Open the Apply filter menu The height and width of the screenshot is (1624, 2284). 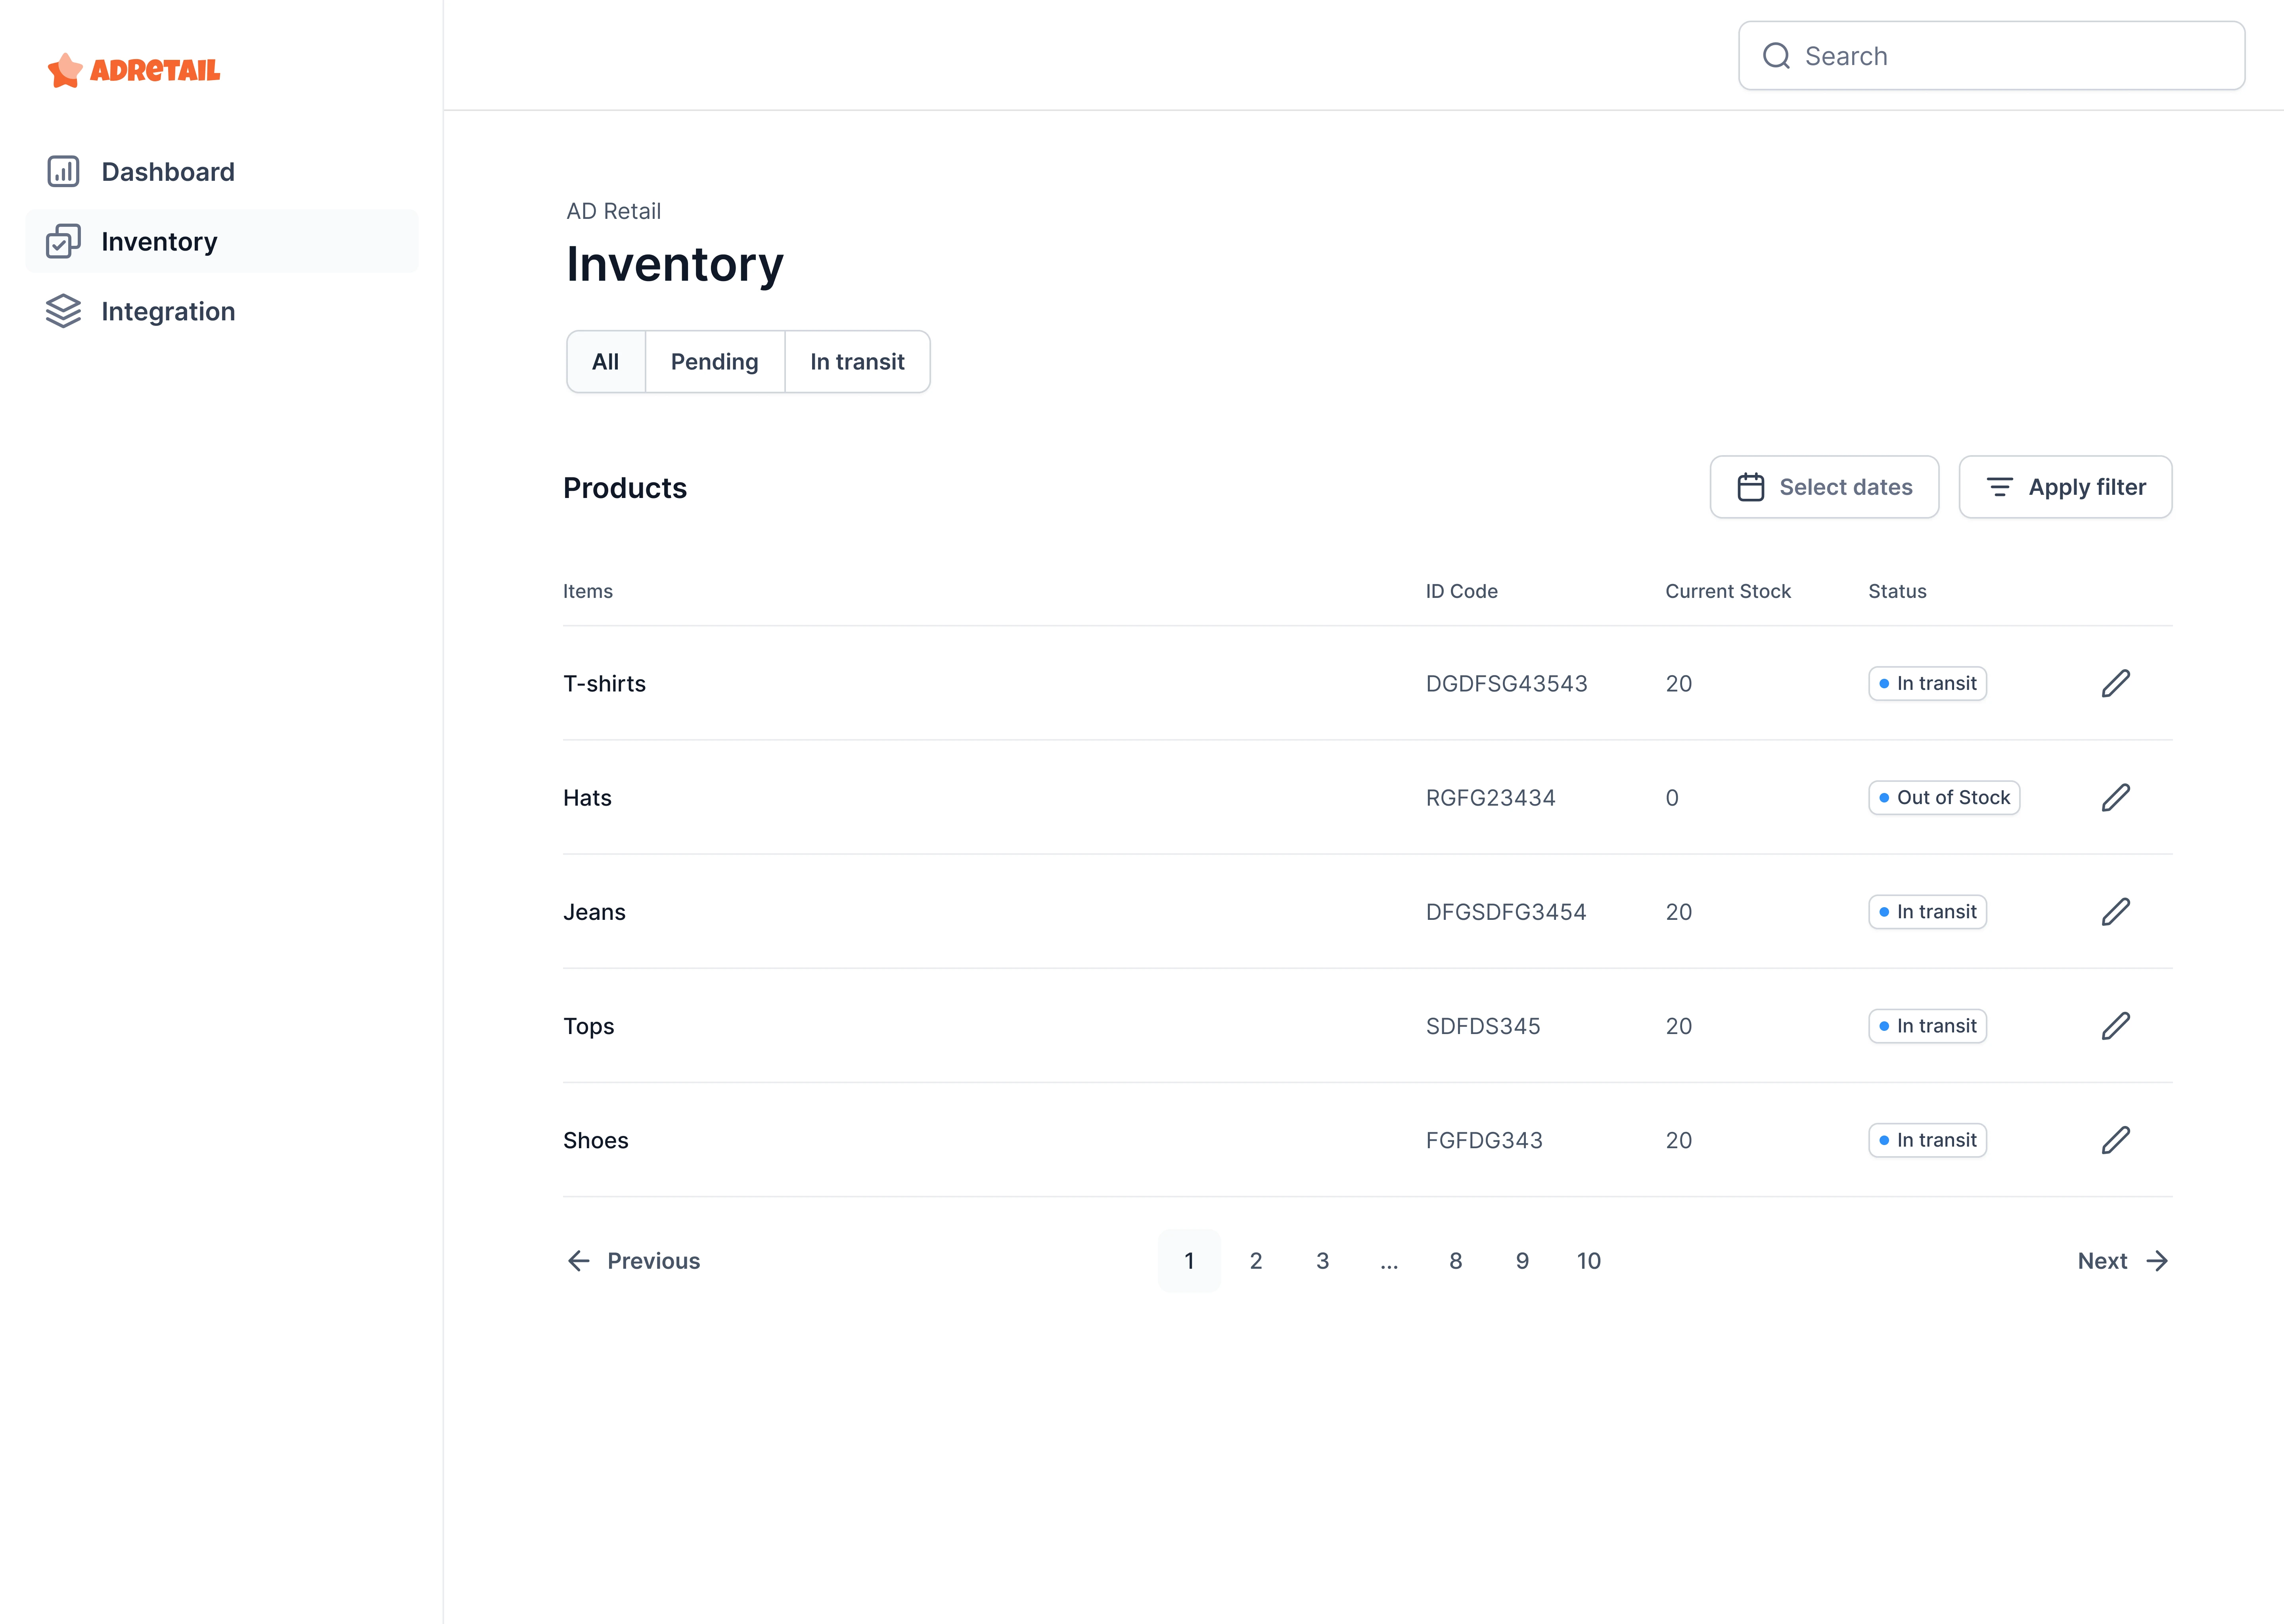coord(2065,487)
